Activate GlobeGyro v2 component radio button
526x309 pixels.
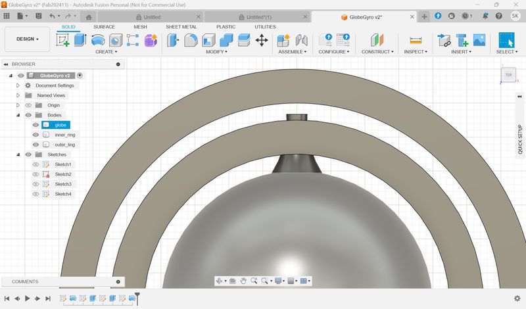pyautogui.click(x=80, y=76)
